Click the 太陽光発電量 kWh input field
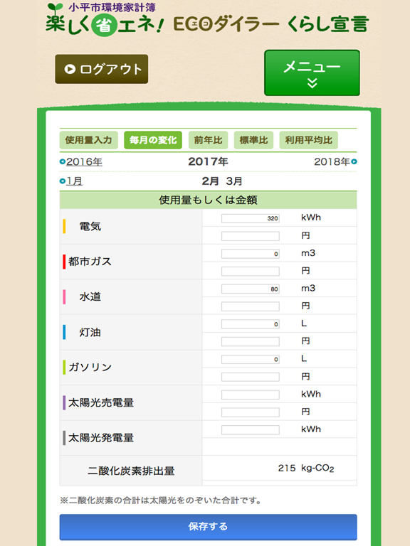The width and height of the screenshot is (410, 546). [x=251, y=430]
